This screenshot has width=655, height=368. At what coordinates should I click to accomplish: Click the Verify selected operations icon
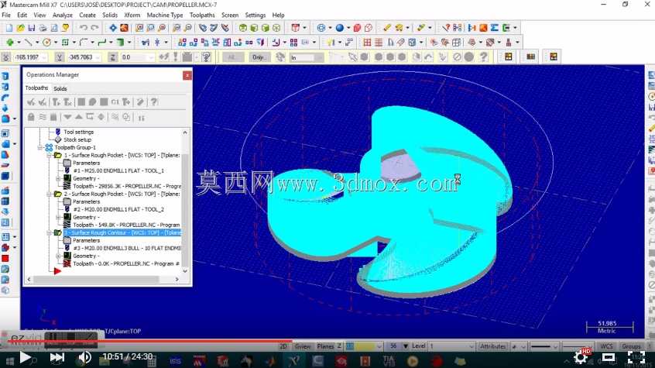point(92,102)
